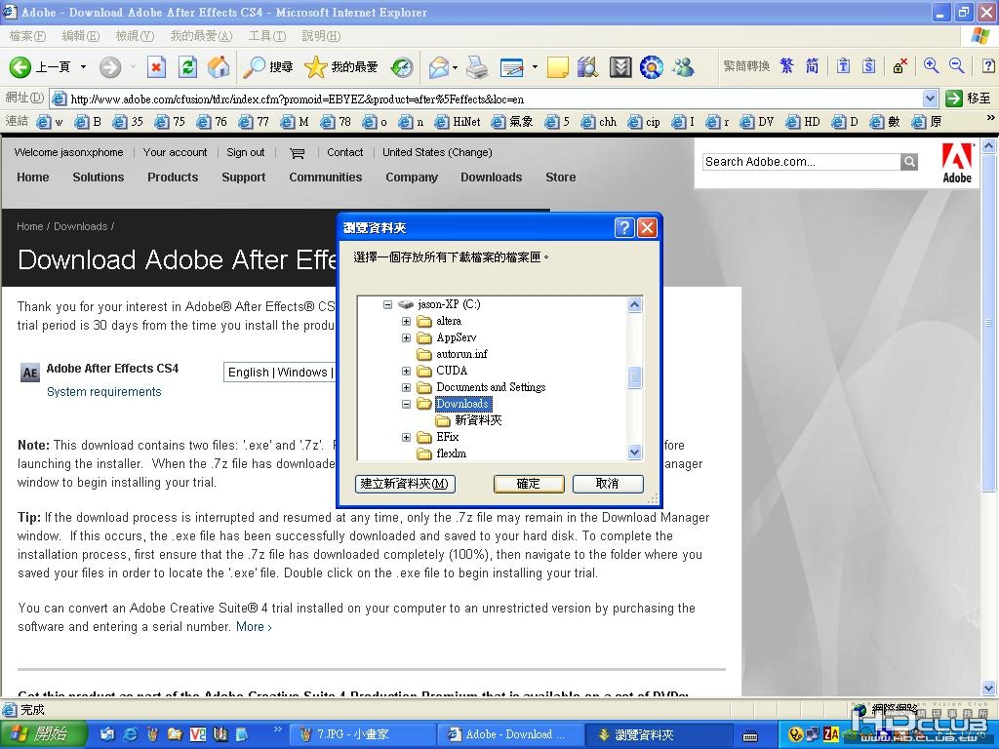Viewport: 999px width, 749px height.
Task: Click the folder tree scroll down arrow
Action: pyautogui.click(x=634, y=453)
